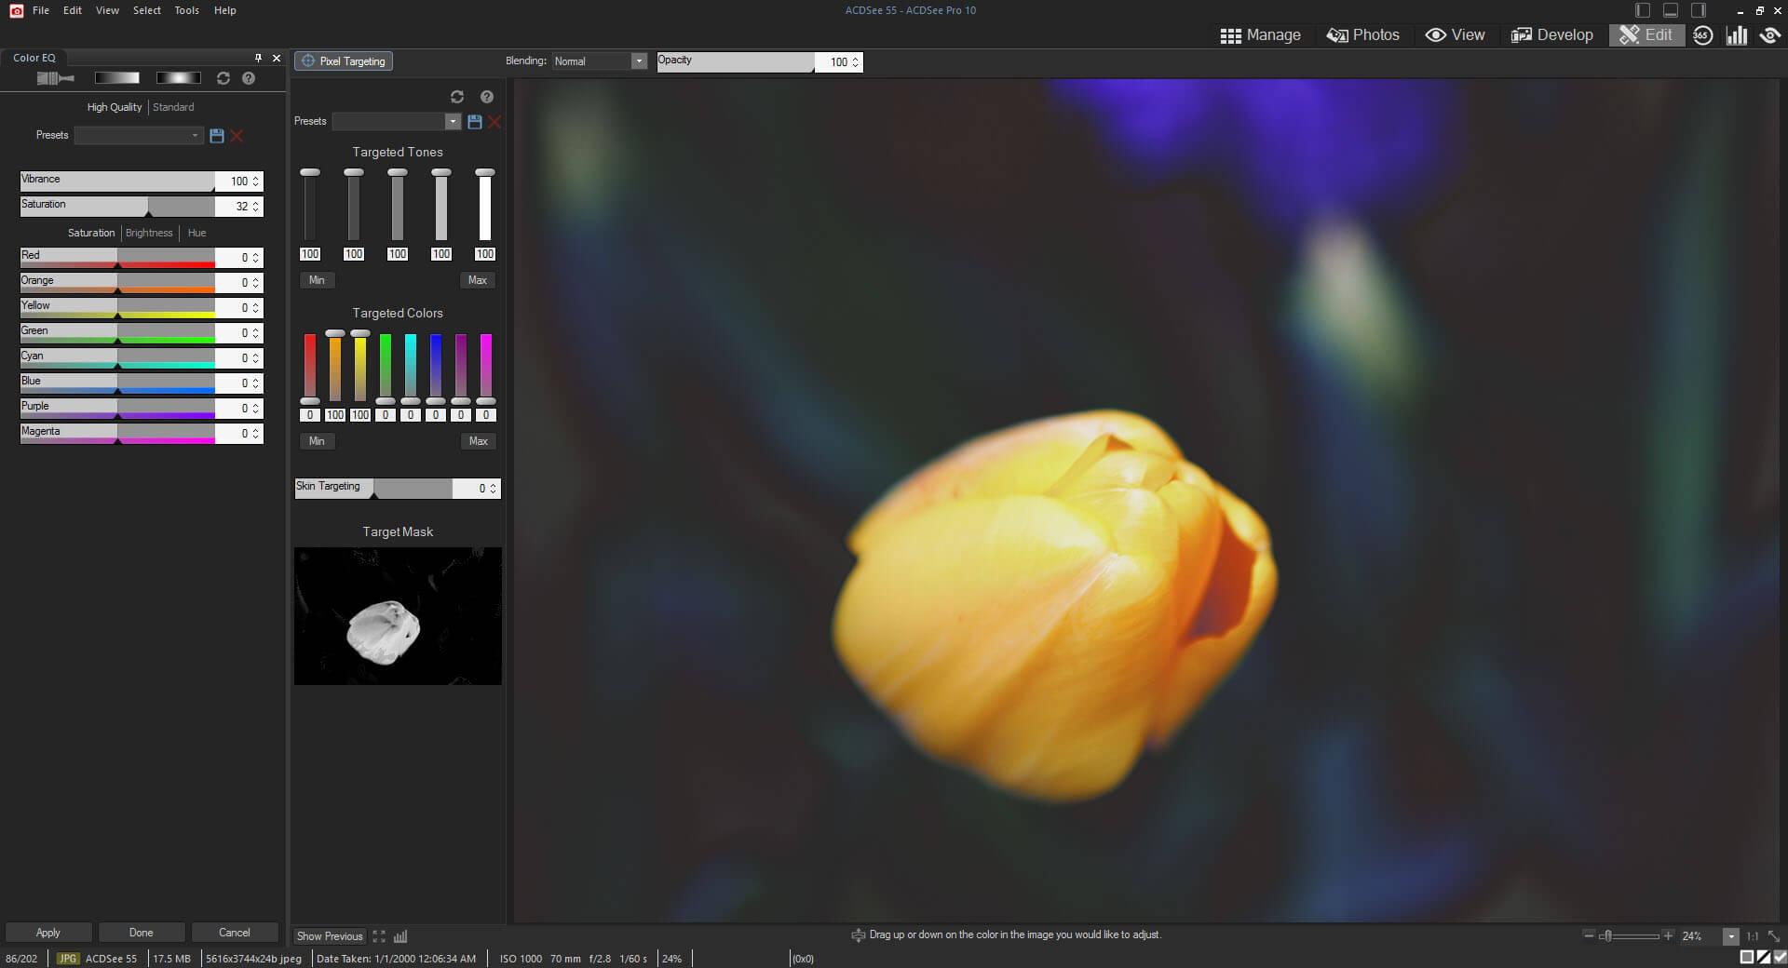Click the Histogram icon on the title bar
This screenshot has width=1788, height=968.
coord(1737,34)
